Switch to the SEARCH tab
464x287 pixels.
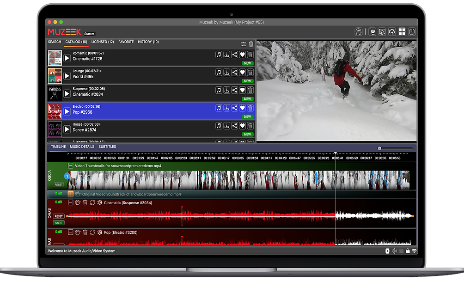(55, 42)
